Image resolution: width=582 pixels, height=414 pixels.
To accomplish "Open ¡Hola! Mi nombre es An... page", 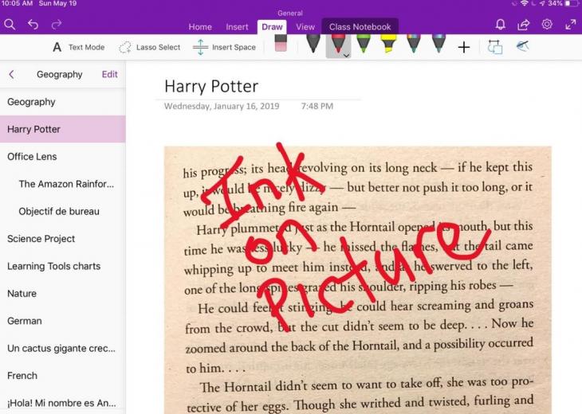I will coord(63,403).
